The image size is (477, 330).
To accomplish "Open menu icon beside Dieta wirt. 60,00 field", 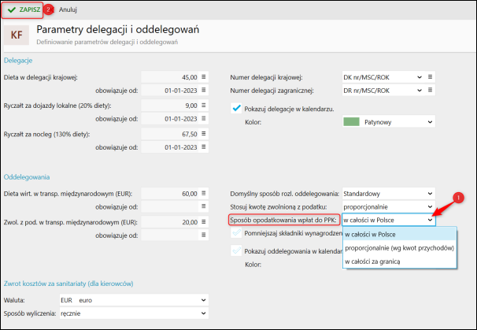I will click(204, 193).
